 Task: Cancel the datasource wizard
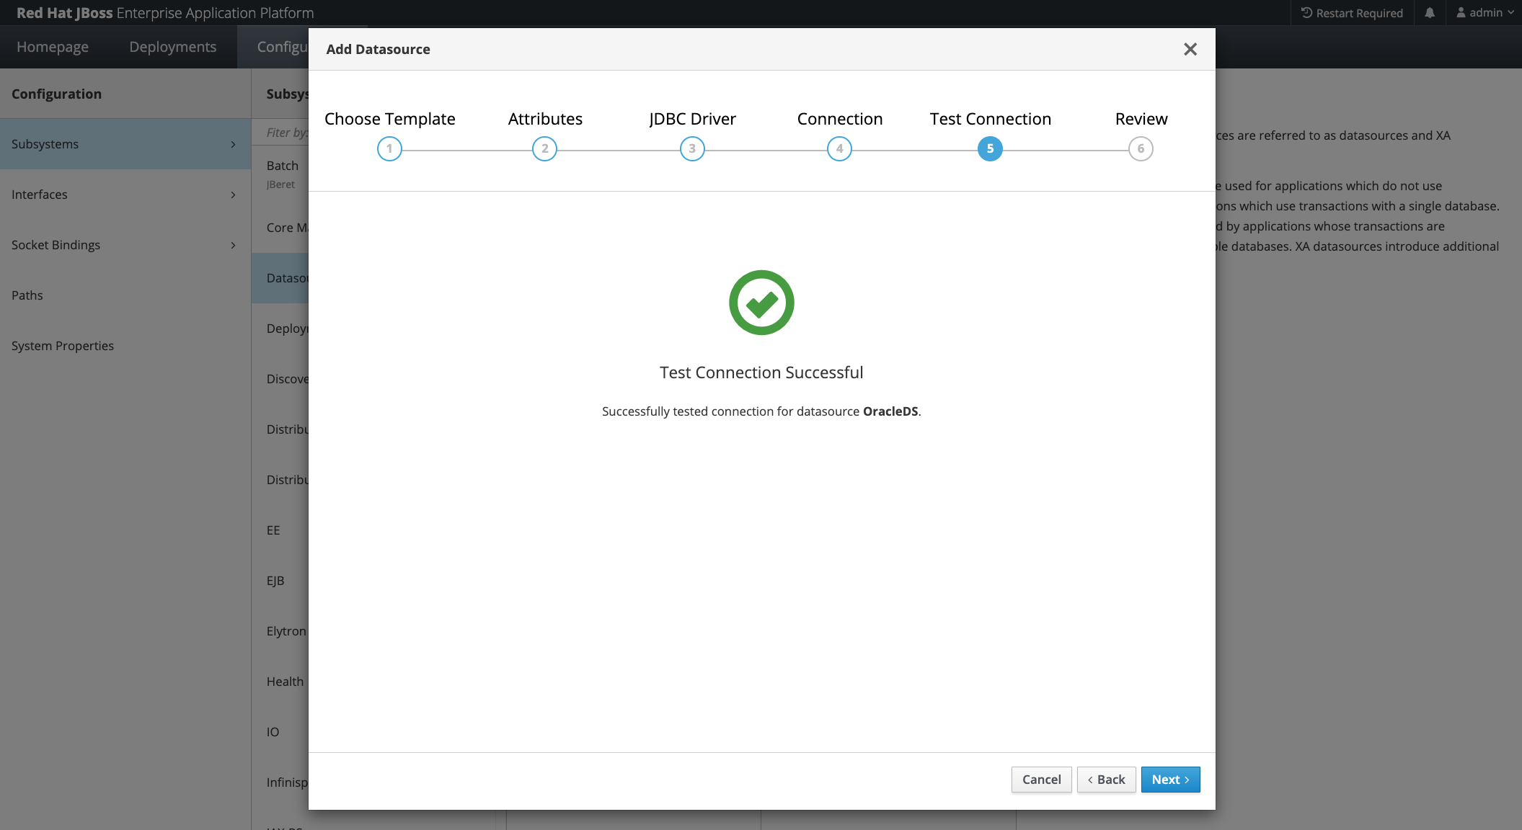pyautogui.click(x=1041, y=780)
